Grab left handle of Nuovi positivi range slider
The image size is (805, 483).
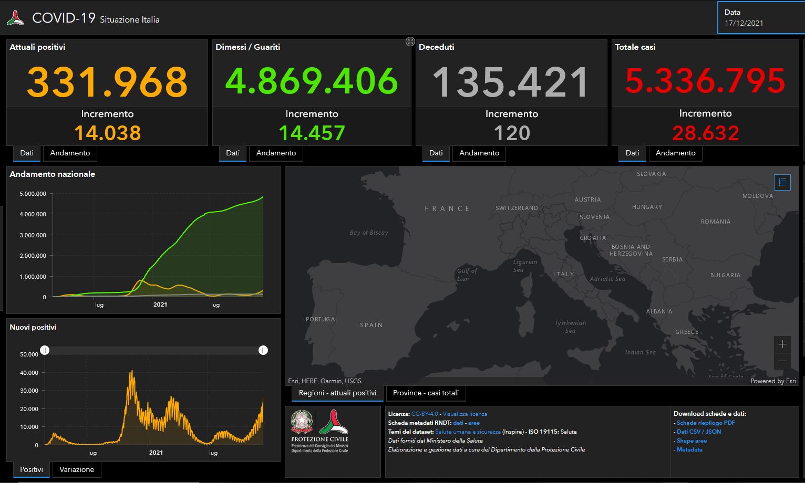click(45, 350)
